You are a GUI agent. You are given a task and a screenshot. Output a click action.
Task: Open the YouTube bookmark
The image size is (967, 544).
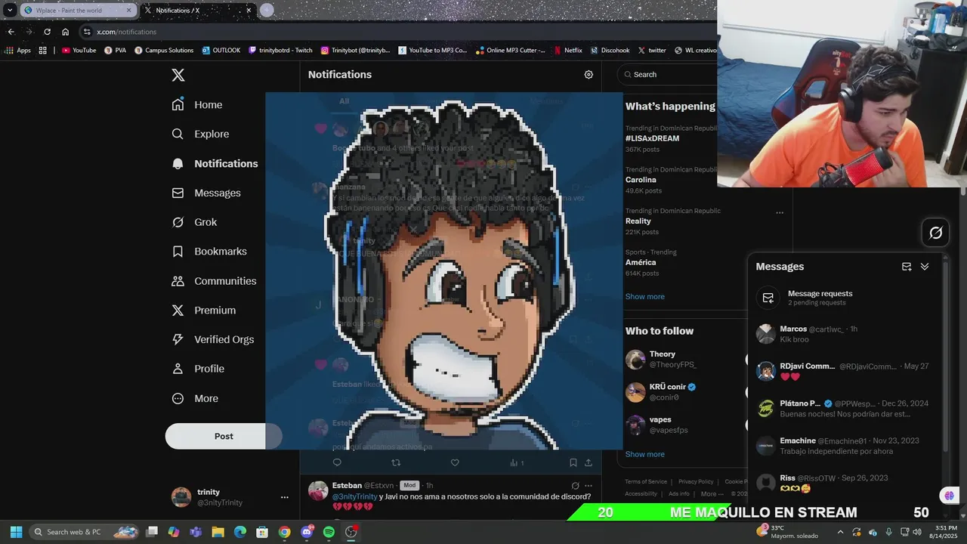coord(79,51)
